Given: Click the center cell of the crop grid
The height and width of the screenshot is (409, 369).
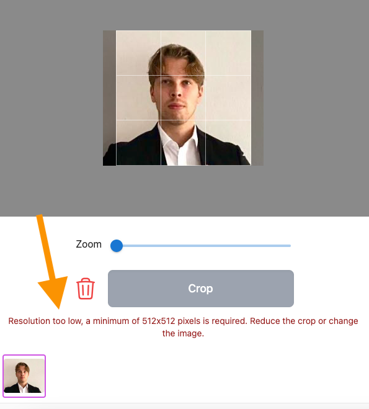Looking at the screenshot, I should [183, 98].
